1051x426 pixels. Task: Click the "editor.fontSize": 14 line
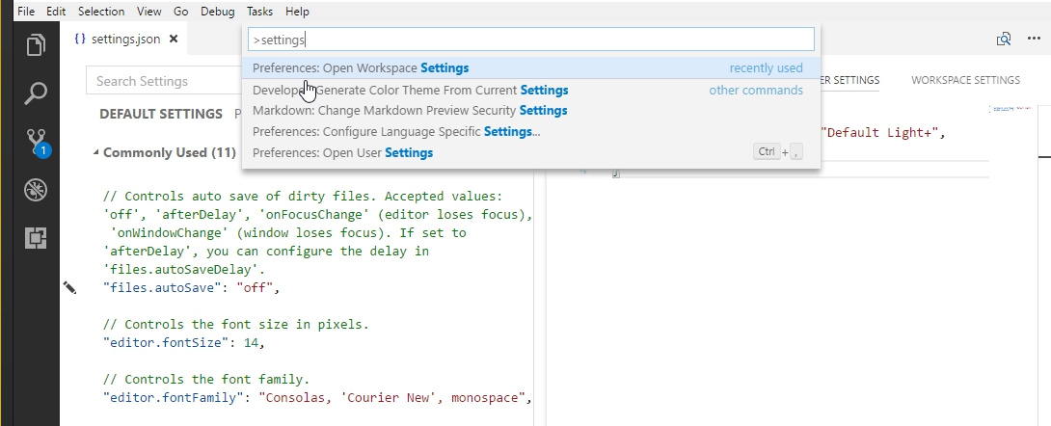183,343
